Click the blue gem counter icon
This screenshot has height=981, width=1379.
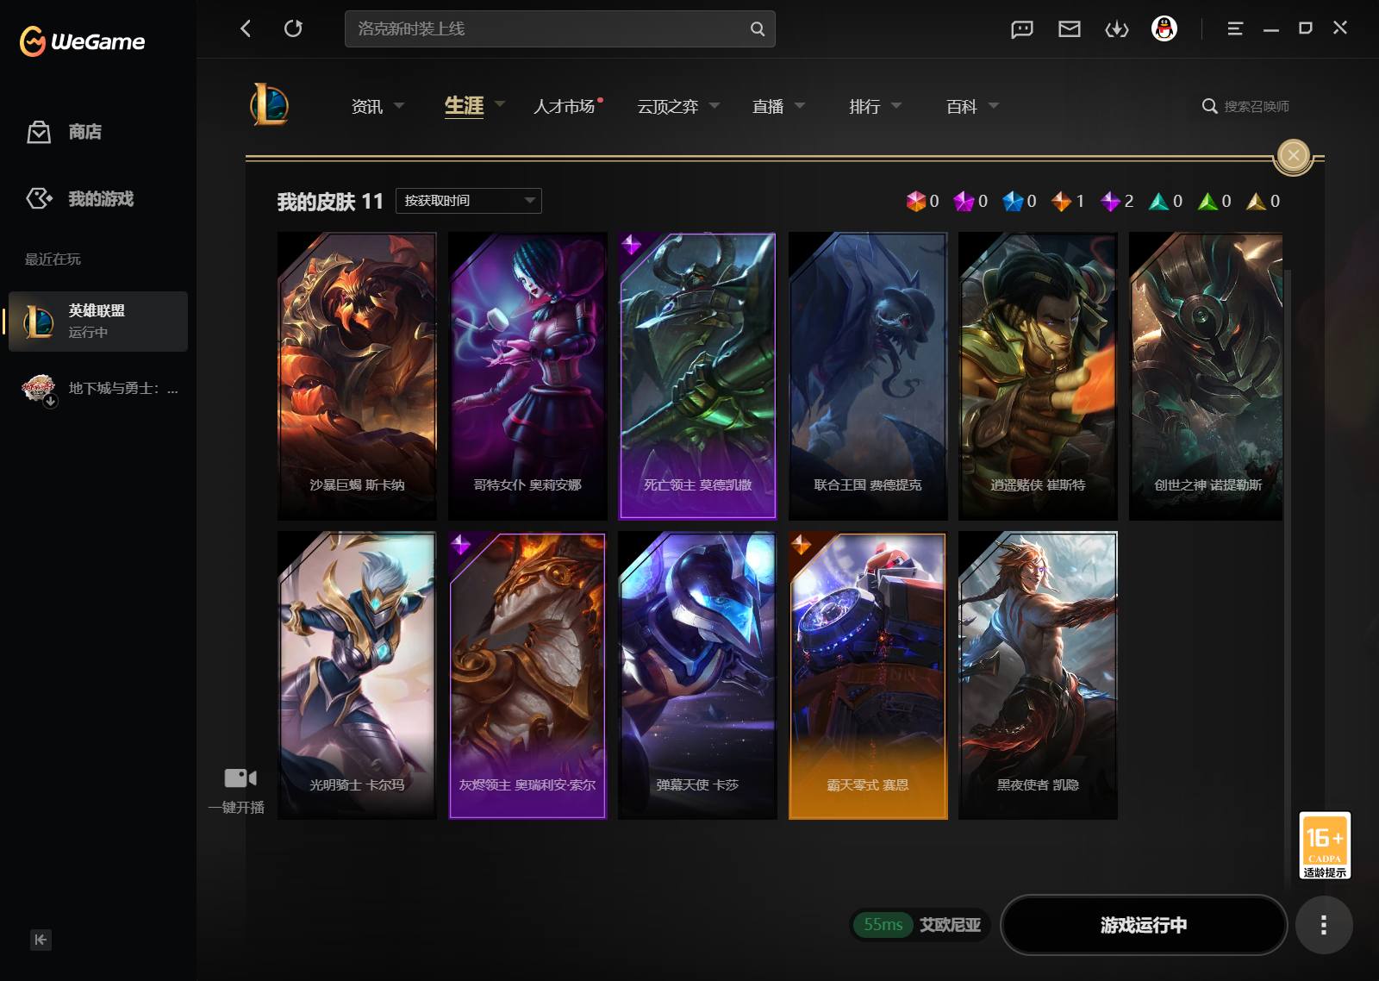[x=1013, y=201]
